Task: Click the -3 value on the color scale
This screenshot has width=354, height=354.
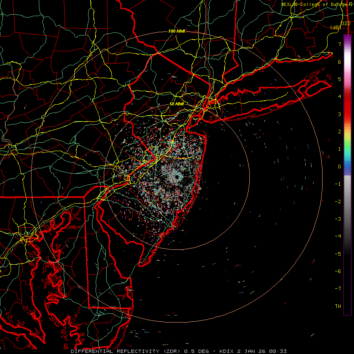Action: tap(338, 219)
